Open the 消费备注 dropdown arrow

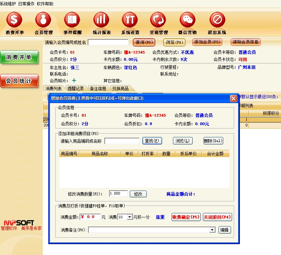[x=212, y=230]
